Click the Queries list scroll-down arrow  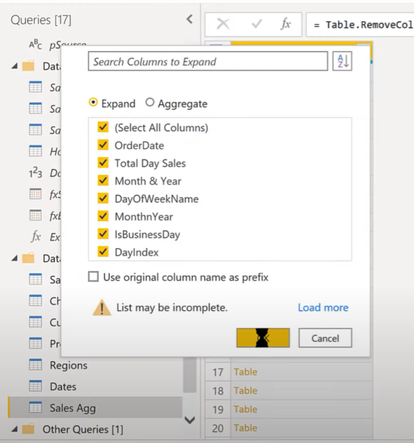tap(190, 420)
